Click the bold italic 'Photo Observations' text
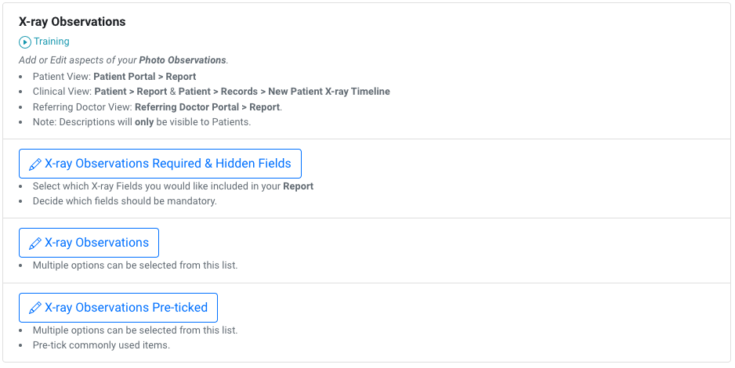This screenshot has height=368, width=735. tap(183, 60)
